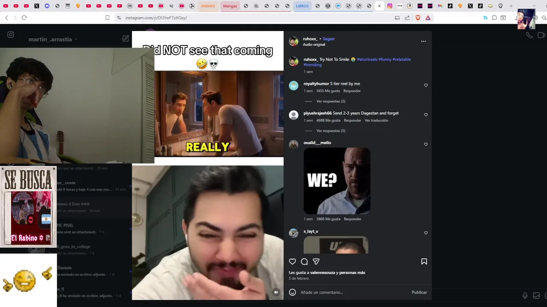Like the post with the heart icon

pos(292,262)
